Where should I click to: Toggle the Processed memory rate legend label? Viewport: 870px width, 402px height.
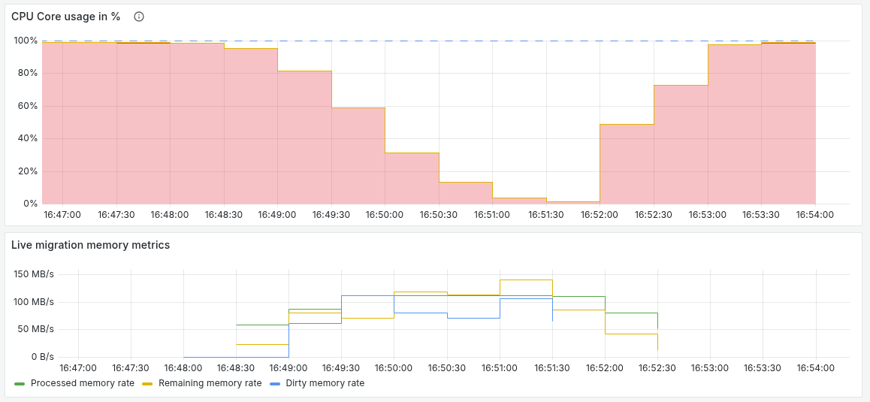(x=82, y=383)
